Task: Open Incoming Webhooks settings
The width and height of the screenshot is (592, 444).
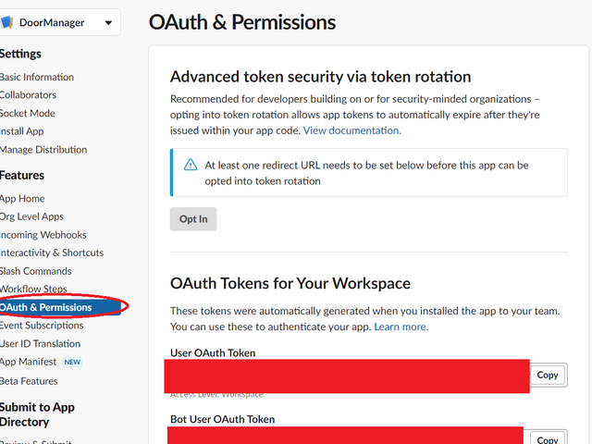Action: pos(43,235)
